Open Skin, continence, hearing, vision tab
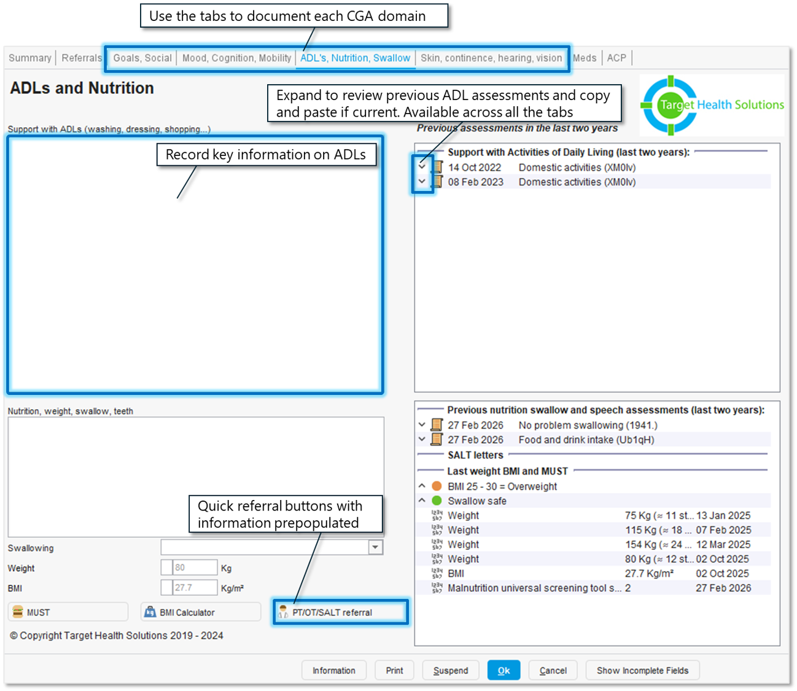 pyautogui.click(x=491, y=58)
